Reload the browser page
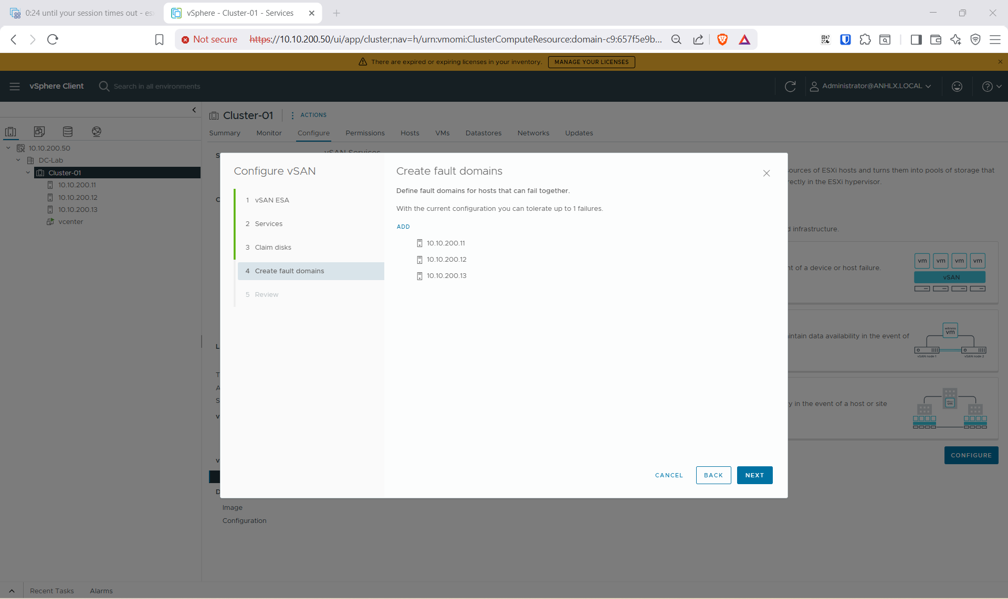Screen dimensions: 1008x599 point(52,39)
